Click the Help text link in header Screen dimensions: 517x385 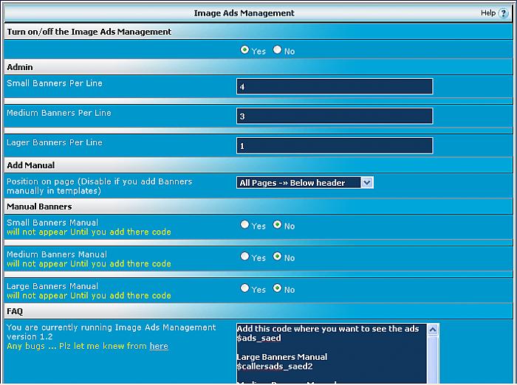(487, 13)
